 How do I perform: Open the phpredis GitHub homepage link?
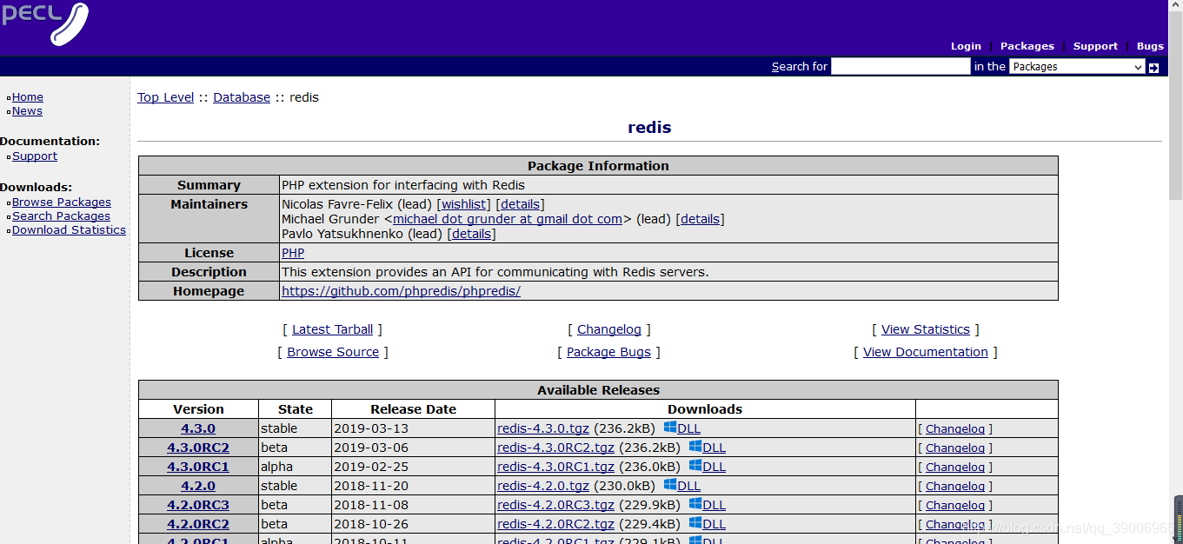pyautogui.click(x=401, y=291)
